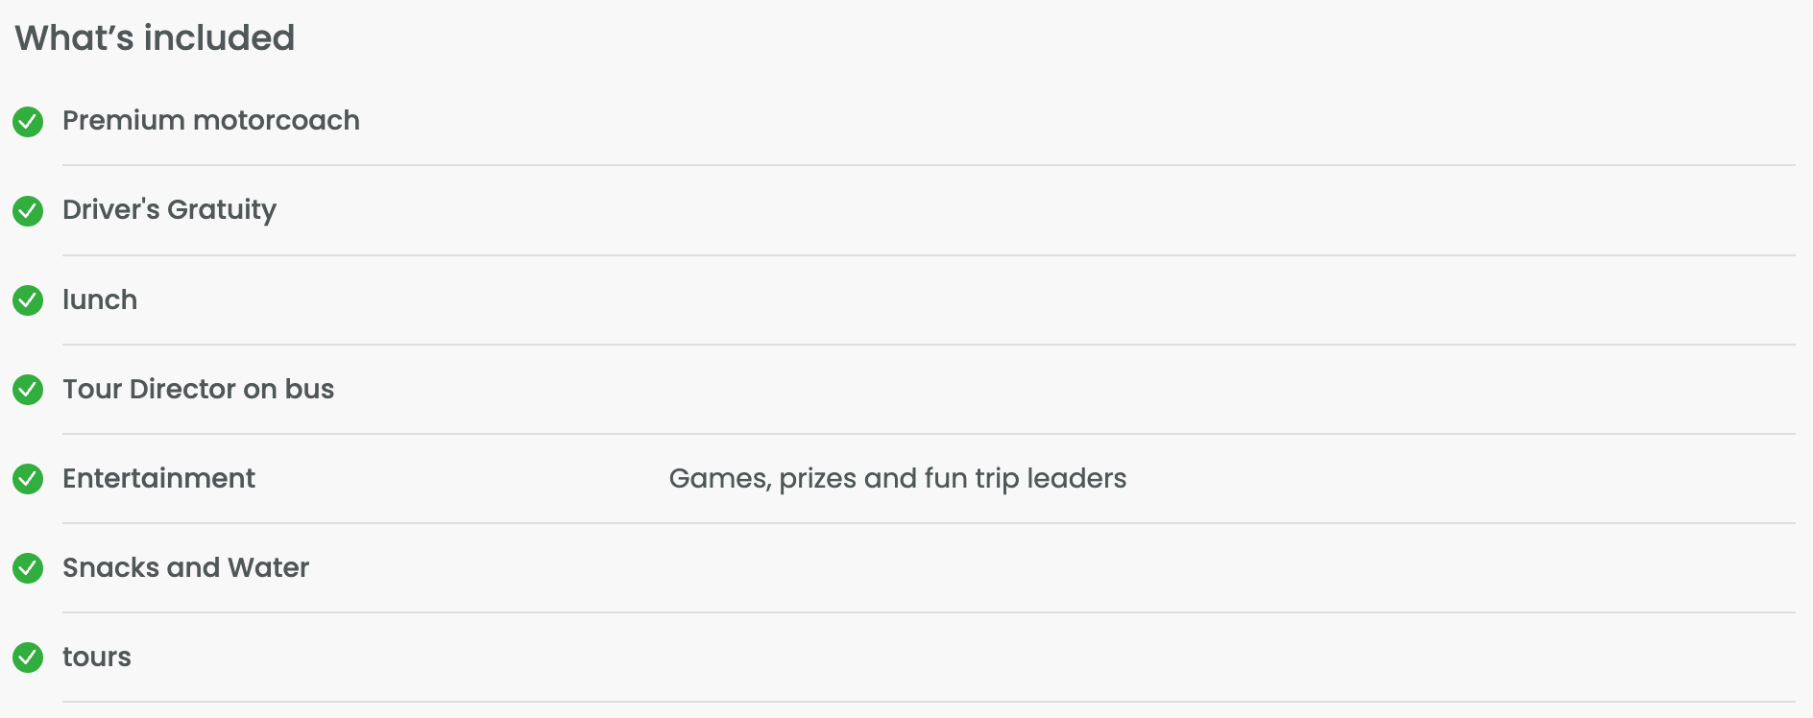This screenshot has width=1813, height=718.
Task: Select the tours item label
Action: (97, 658)
